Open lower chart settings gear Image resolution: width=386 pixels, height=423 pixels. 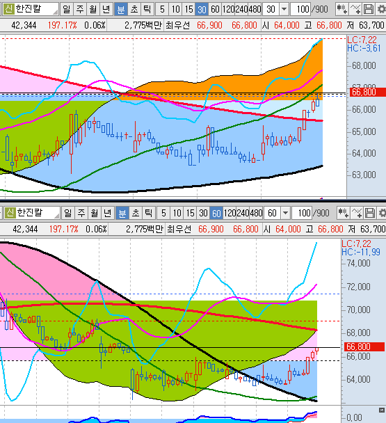pos(382,213)
